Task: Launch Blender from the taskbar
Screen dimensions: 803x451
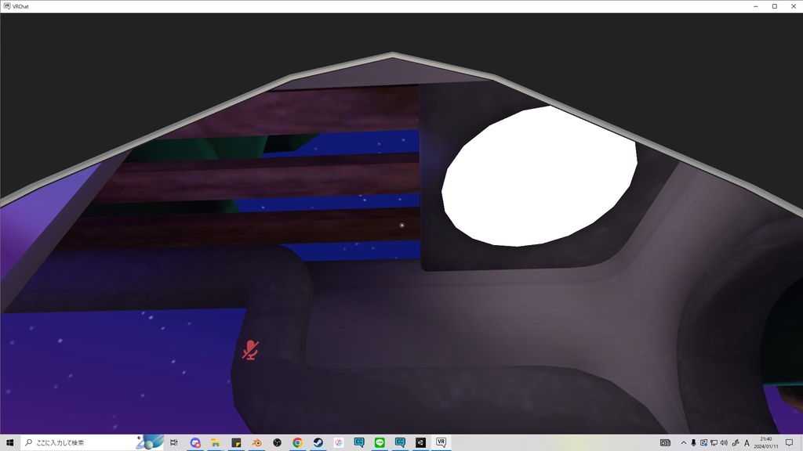Action: 256,442
